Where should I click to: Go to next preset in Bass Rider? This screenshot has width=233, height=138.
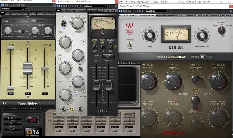pos(25,13)
